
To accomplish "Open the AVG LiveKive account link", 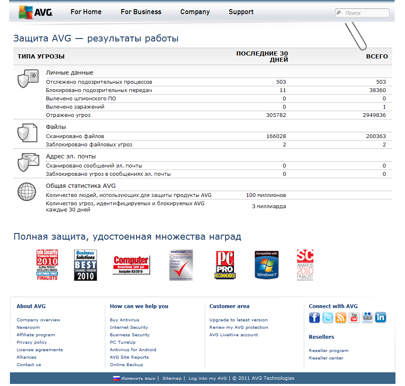I will 234,335.
